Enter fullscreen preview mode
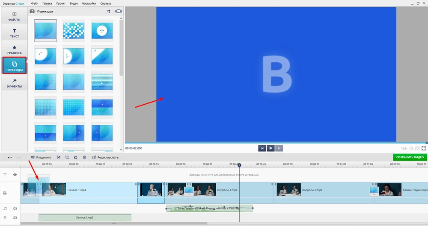This screenshot has width=428, height=226. (x=424, y=148)
